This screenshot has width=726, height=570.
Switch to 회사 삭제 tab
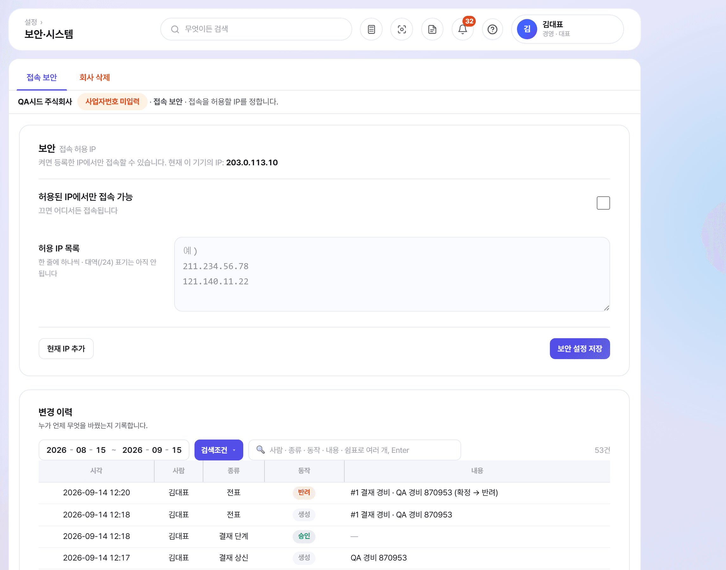pos(94,77)
